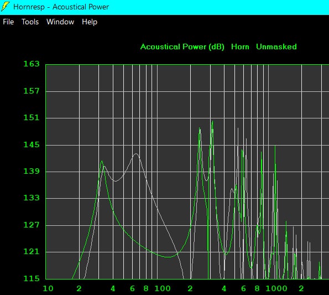Click the 1000 Hz frequency axis label
Viewport: 329px width, 295px height.
pos(276,288)
